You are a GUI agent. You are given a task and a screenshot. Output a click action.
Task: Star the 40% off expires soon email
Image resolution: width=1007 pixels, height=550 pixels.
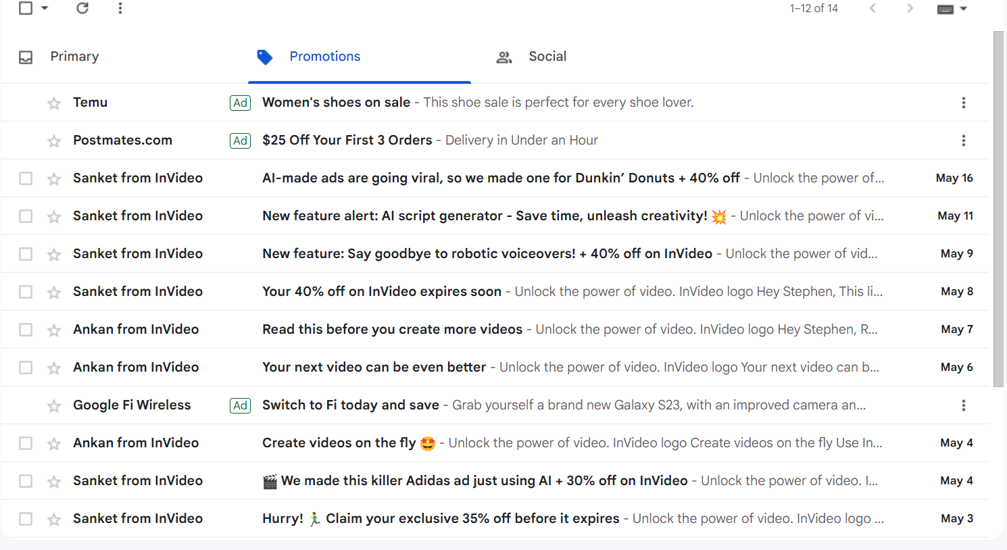click(54, 292)
